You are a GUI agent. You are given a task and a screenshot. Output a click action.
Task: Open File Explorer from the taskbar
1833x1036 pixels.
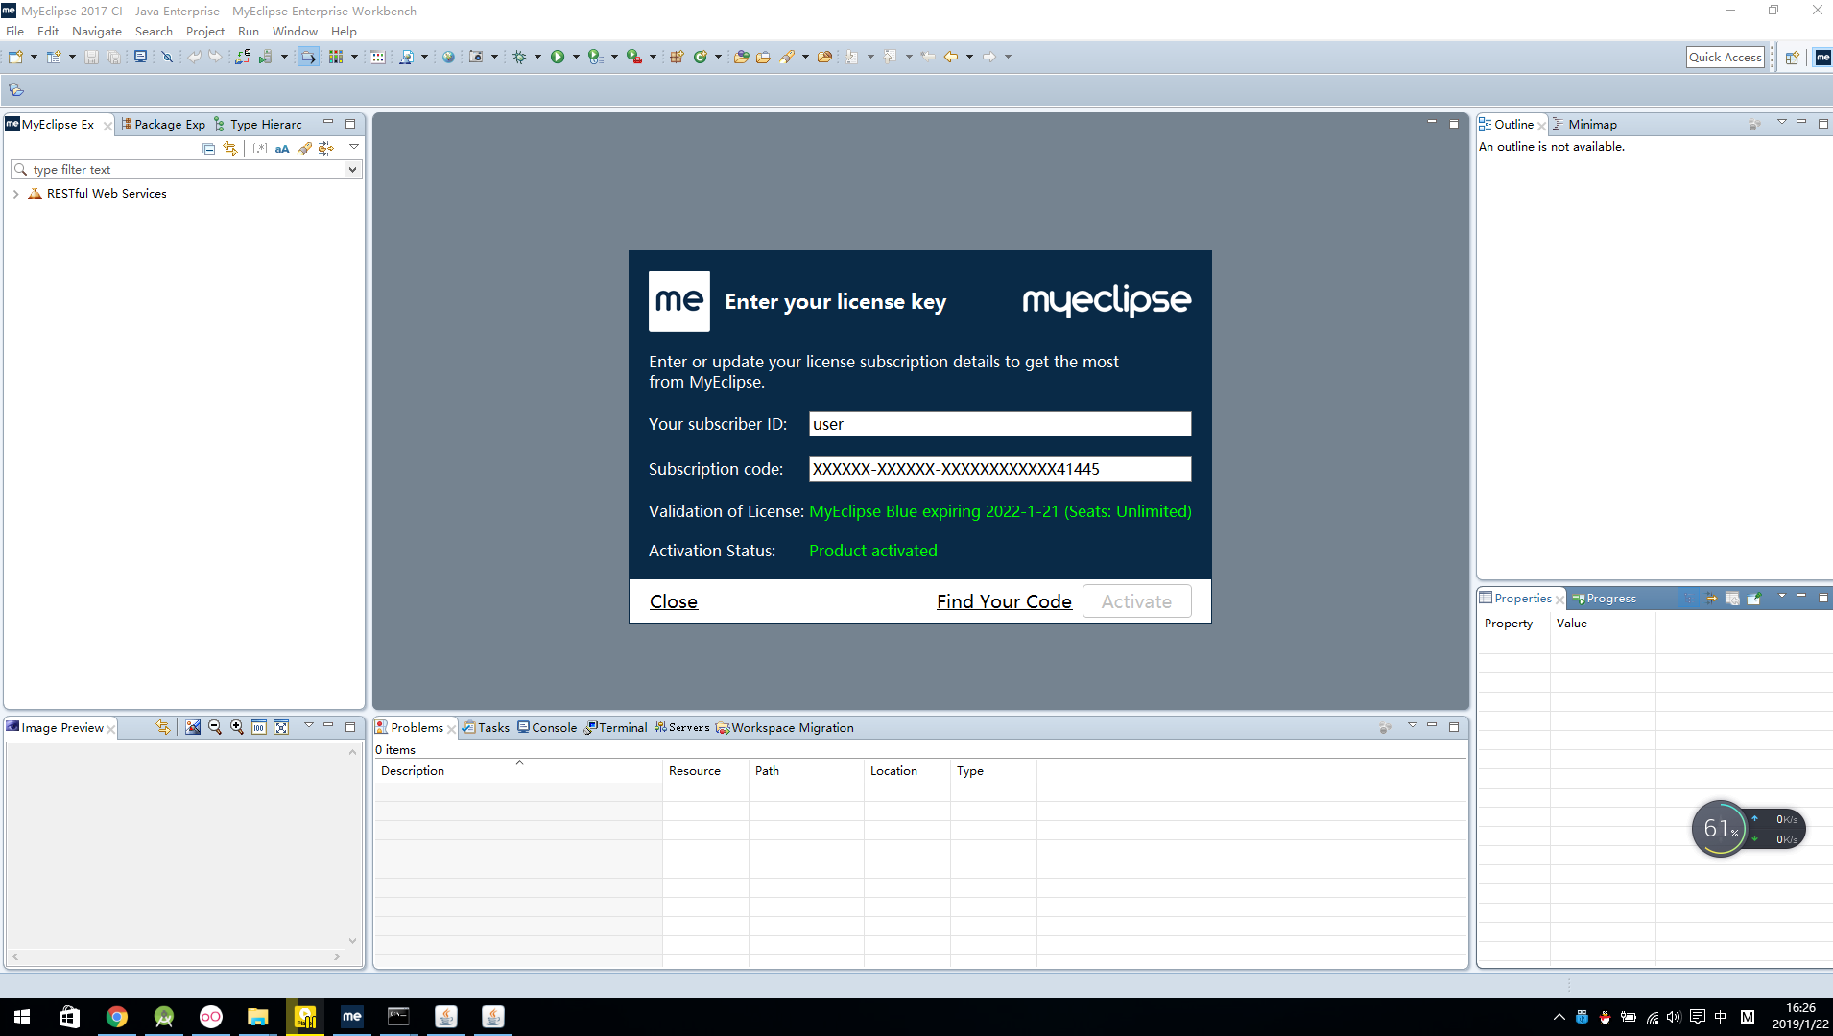click(x=258, y=1017)
